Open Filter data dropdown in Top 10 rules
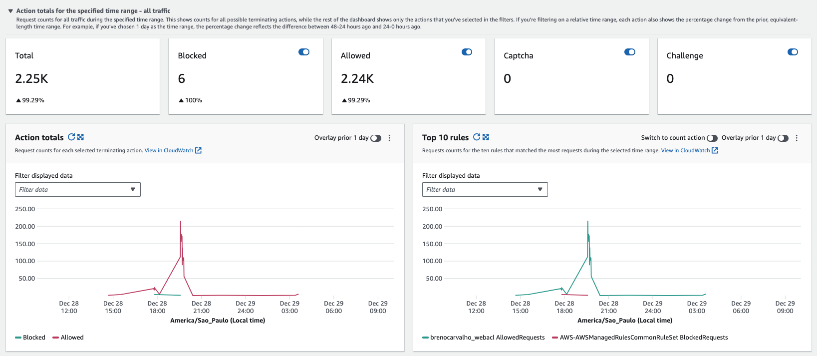 click(x=485, y=190)
